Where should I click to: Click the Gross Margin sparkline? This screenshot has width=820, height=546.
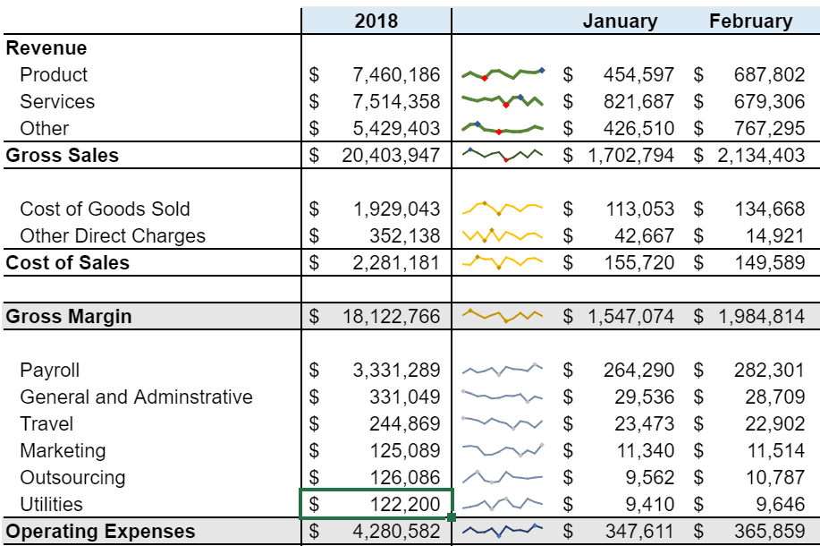pos(503,316)
